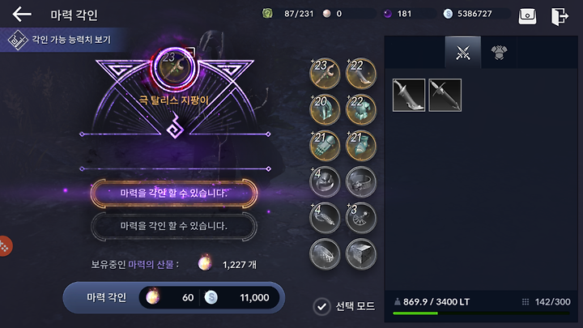Pick the dagger item in inventory
The width and height of the screenshot is (583, 328).
[x=409, y=96]
